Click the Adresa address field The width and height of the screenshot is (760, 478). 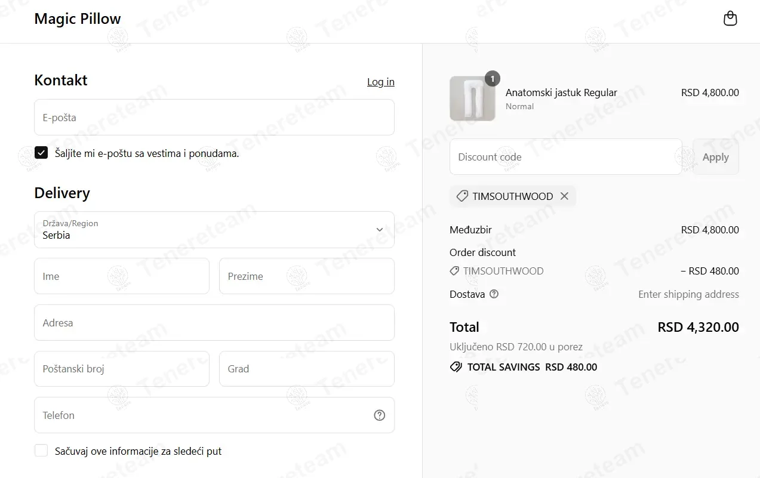pos(214,323)
